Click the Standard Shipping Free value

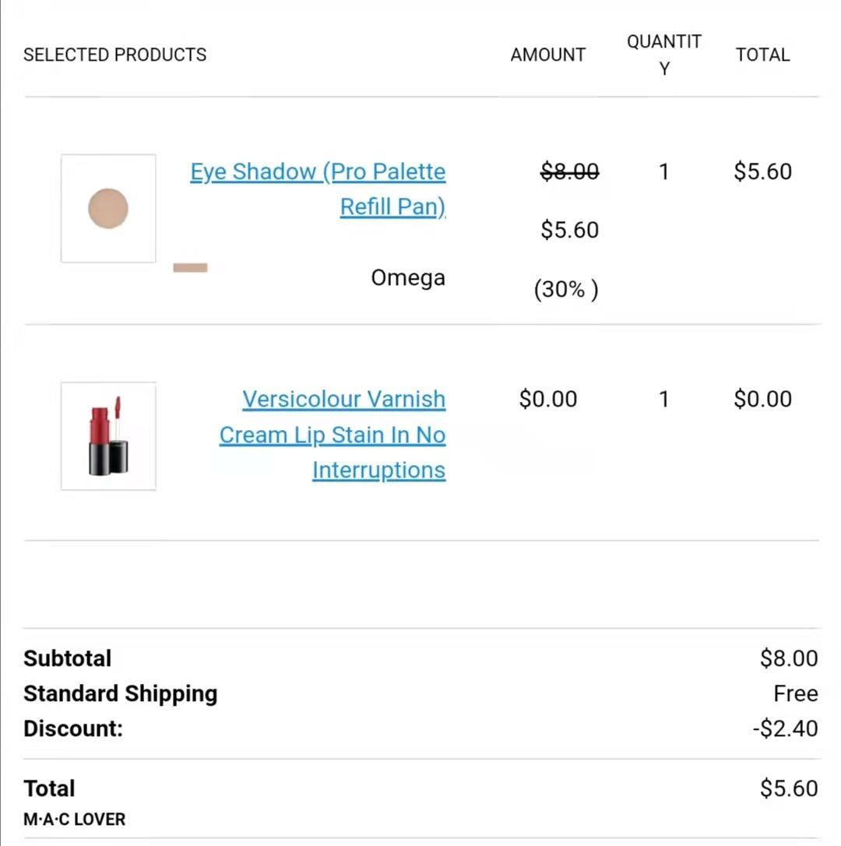point(796,693)
